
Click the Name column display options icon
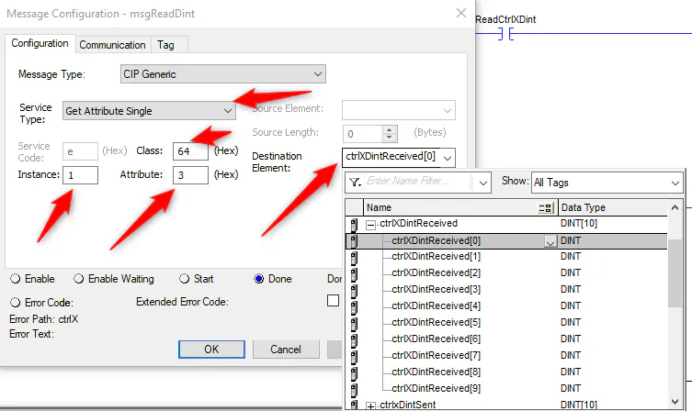tap(546, 208)
